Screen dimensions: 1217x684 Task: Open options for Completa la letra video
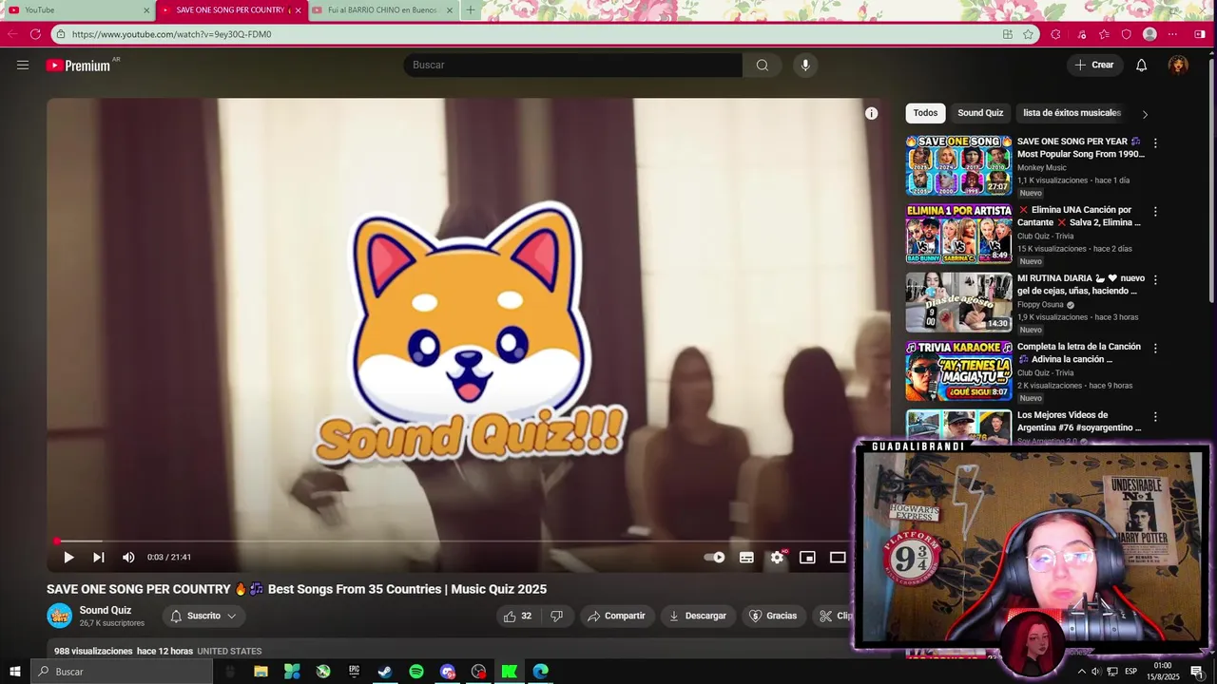click(x=1155, y=349)
